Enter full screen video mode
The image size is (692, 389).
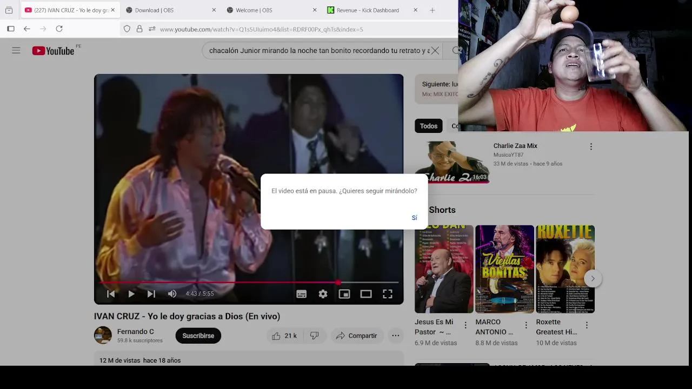click(x=388, y=294)
